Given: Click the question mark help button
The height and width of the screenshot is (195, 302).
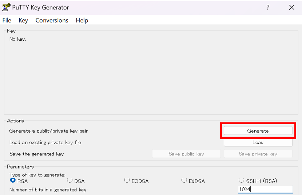Looking at the screenshot, I should pyautogui.click(x=268, y=7).
